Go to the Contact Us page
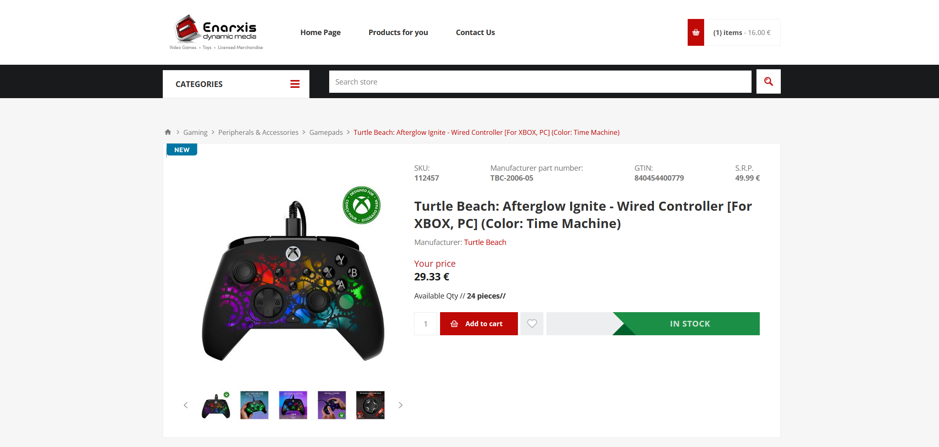 [x=475, y=33]
